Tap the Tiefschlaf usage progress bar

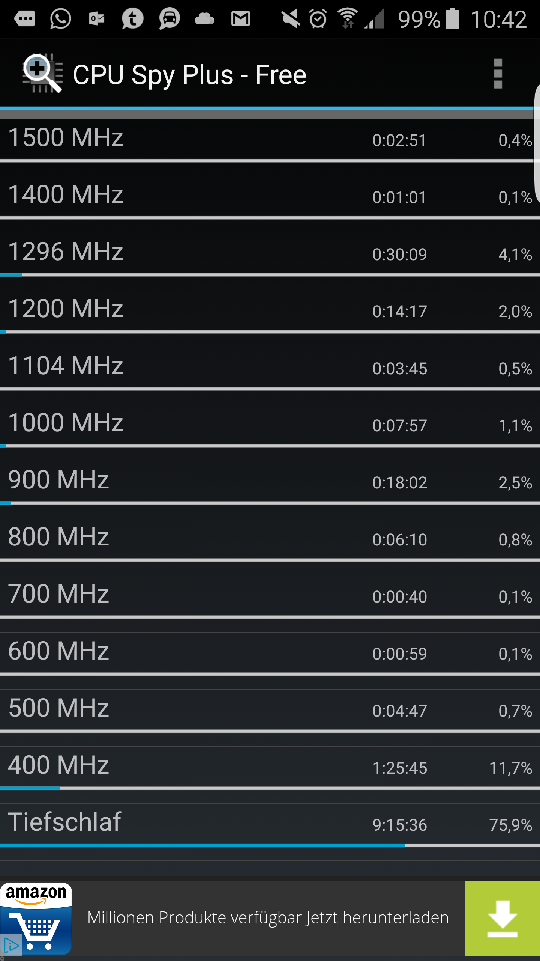tap(270, 845)
